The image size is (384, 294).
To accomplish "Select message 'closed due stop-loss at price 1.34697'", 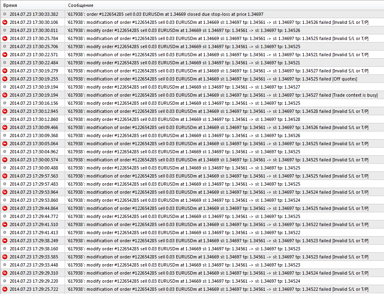I will click(x=165, y=14).
